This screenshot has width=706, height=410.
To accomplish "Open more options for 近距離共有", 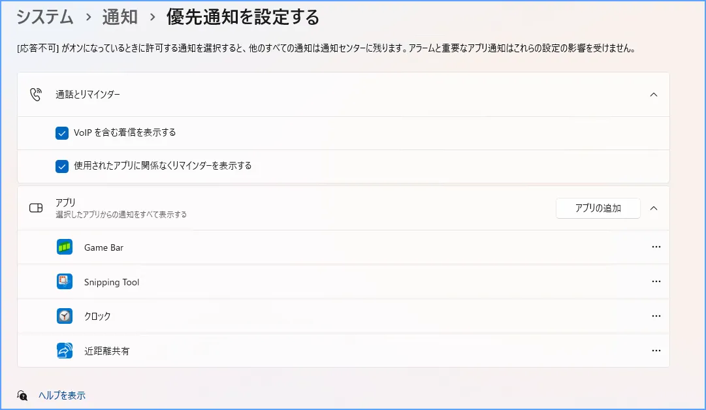I will 656,350.
